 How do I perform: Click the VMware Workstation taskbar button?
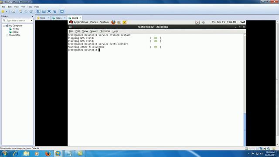[x=58, y=154]
